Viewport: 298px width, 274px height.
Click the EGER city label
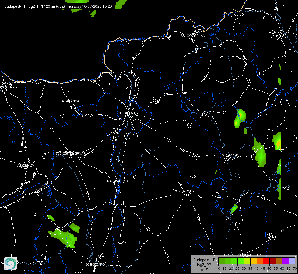(x=244, y=59)
